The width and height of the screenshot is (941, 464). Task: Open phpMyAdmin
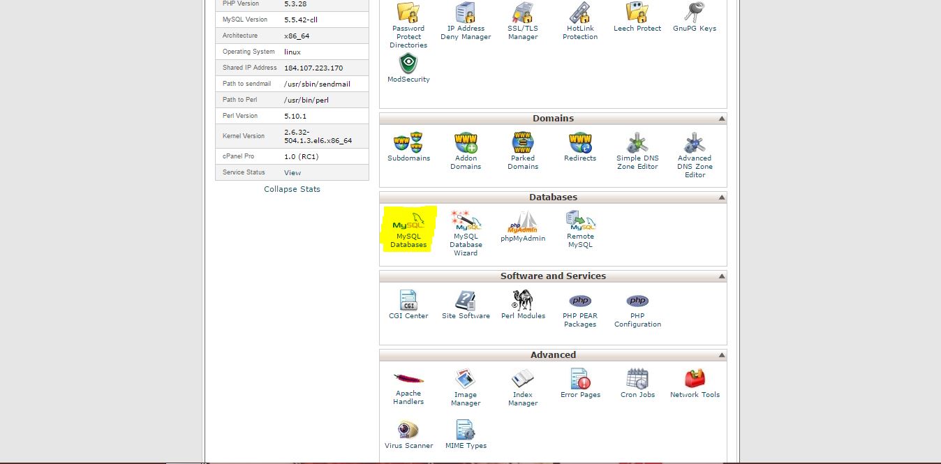523,227
